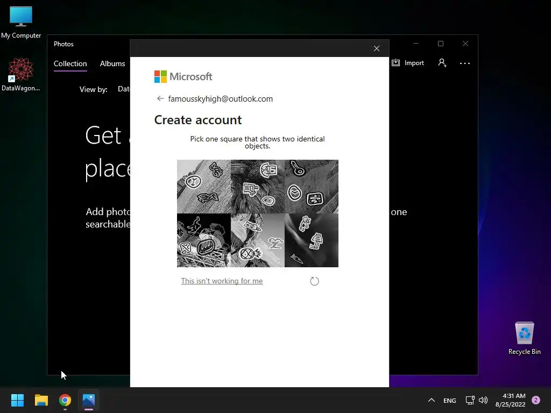Select the top-middle captcha square
Viewport: 551px width, 413px height.
258,187
